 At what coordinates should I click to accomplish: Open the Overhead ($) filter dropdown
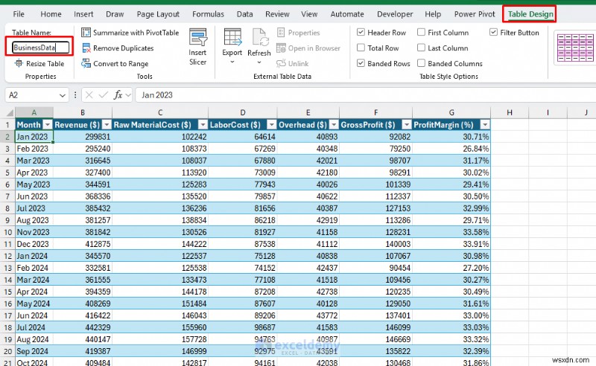pos(334,125)
